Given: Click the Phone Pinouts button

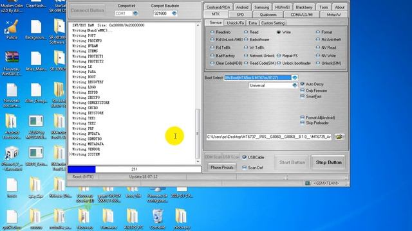Looking at the screenshot, I should tap(222, 167).
